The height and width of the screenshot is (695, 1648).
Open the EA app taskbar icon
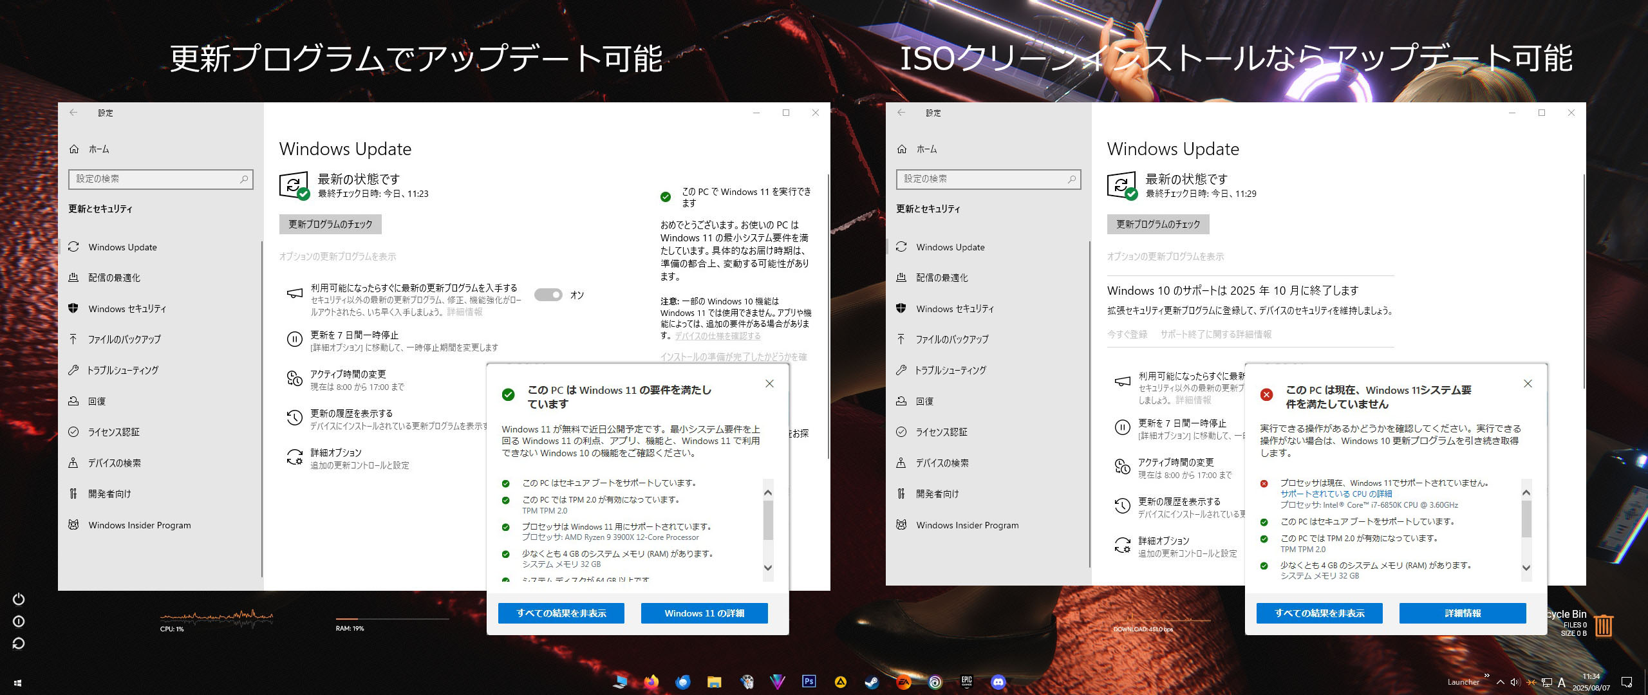point(904,682)
